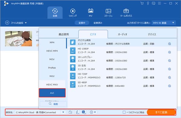Select the SD 480P preset icon

pos(73,84)
